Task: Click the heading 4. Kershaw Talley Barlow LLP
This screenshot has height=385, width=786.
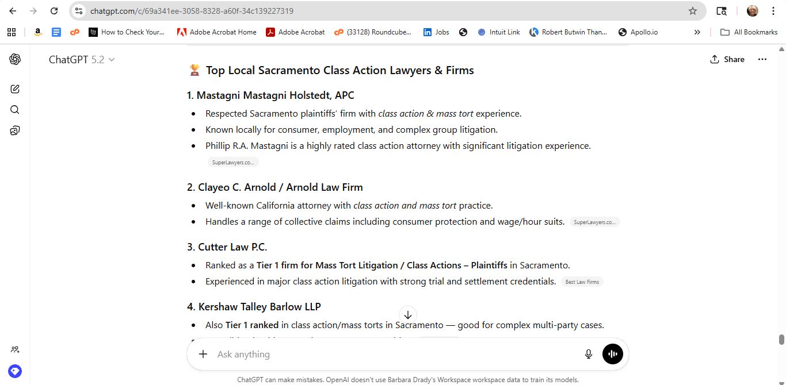Action: pyautogui.click(x=254, y=307)
